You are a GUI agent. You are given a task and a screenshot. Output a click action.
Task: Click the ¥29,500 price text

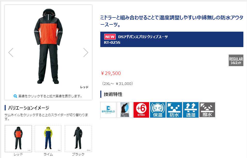tap(111, 73)
